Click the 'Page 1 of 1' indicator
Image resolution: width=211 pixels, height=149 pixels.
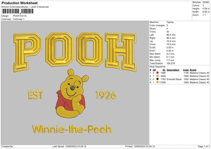click(x=204, y=147)
